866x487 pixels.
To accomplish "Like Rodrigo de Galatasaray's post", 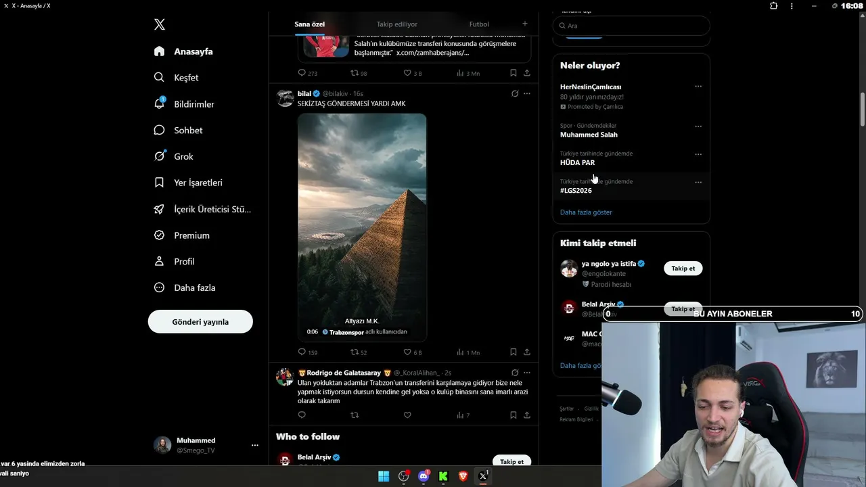I will [407, 415].
